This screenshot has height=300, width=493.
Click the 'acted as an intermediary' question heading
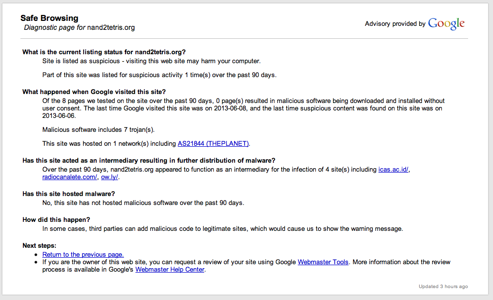pos(148,161)
